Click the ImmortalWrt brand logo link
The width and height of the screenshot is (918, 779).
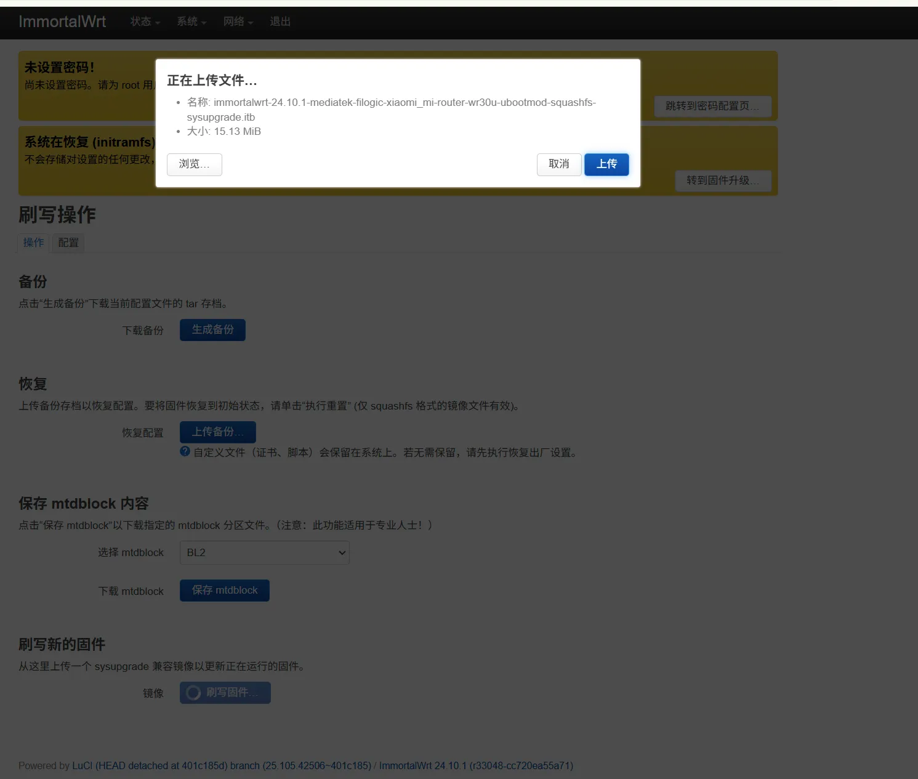pyautogui.click(x=62, y=22)
